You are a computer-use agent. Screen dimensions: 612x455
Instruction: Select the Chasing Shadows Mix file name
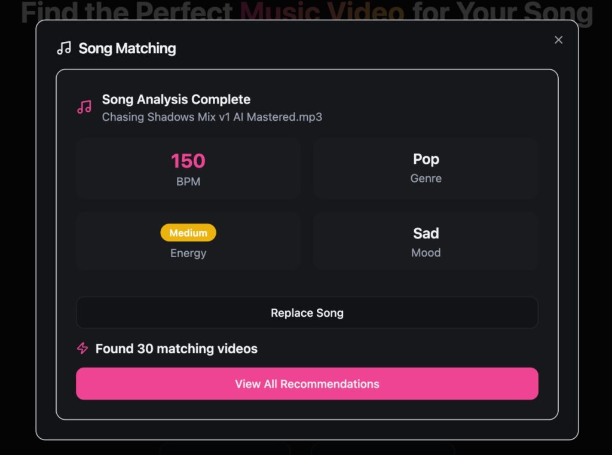coord(212,117)
